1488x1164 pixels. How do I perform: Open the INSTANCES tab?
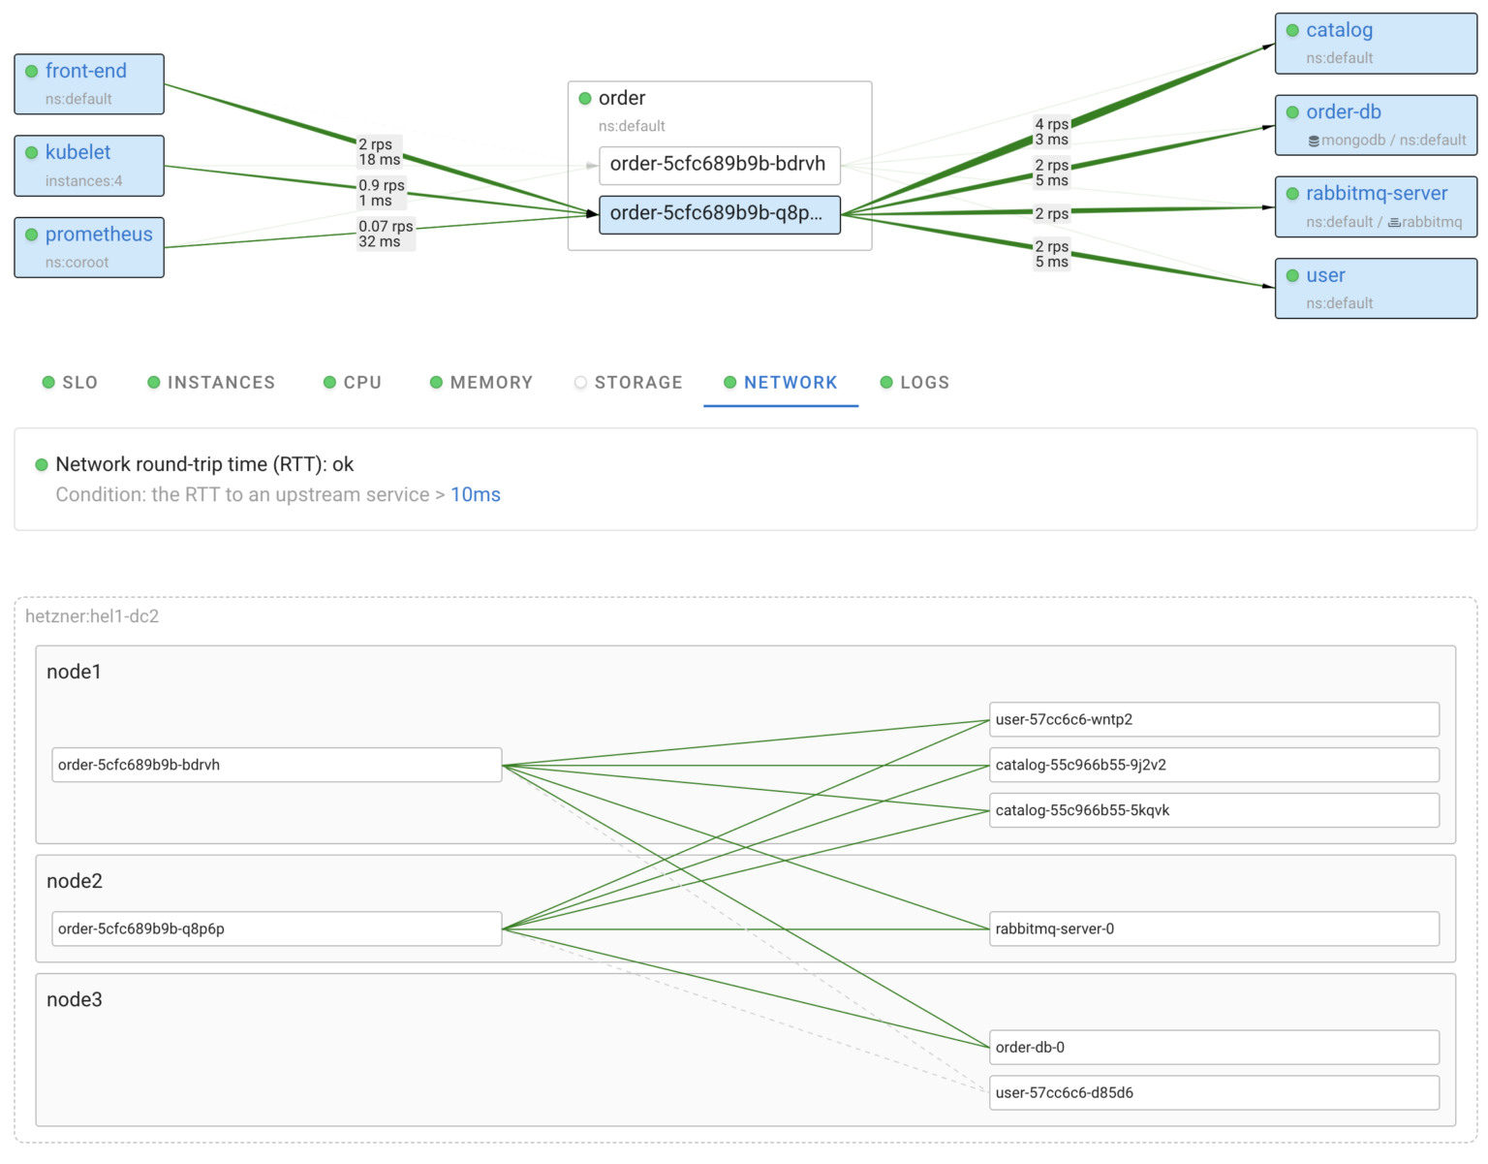coord(221,382)
